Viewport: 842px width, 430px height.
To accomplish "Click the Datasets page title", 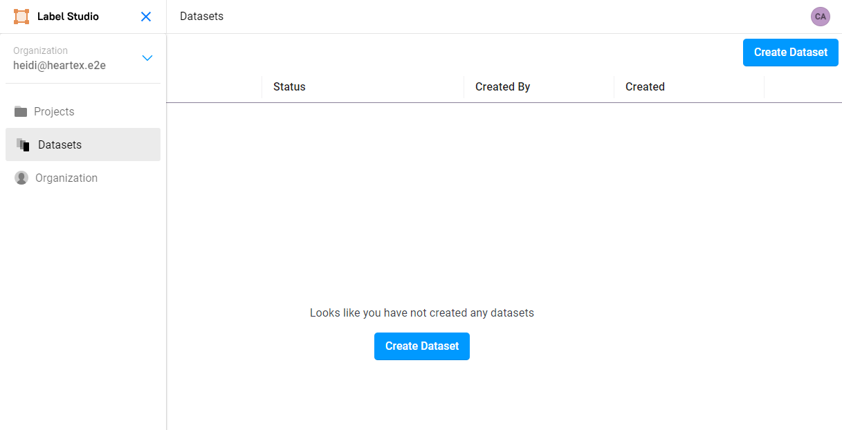I will coord(201,16).
